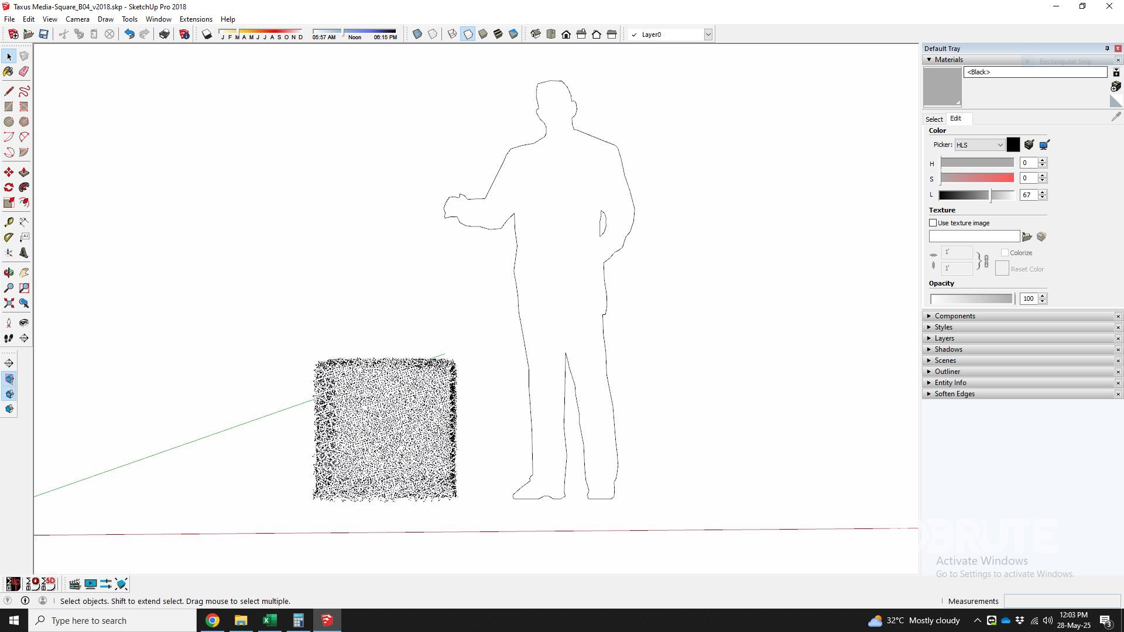
Task: Select the Eraser tool
Action: click(24, 71)
